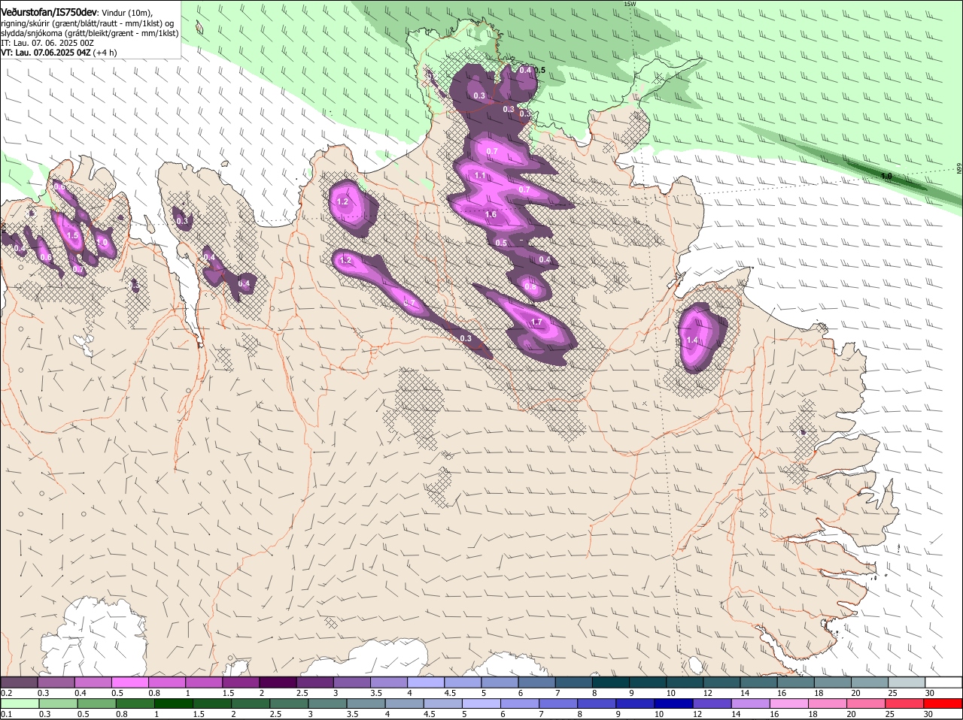Click the 15W longitude label
Viewport: 963px width, 720px height.
click(x=630, y=4)
